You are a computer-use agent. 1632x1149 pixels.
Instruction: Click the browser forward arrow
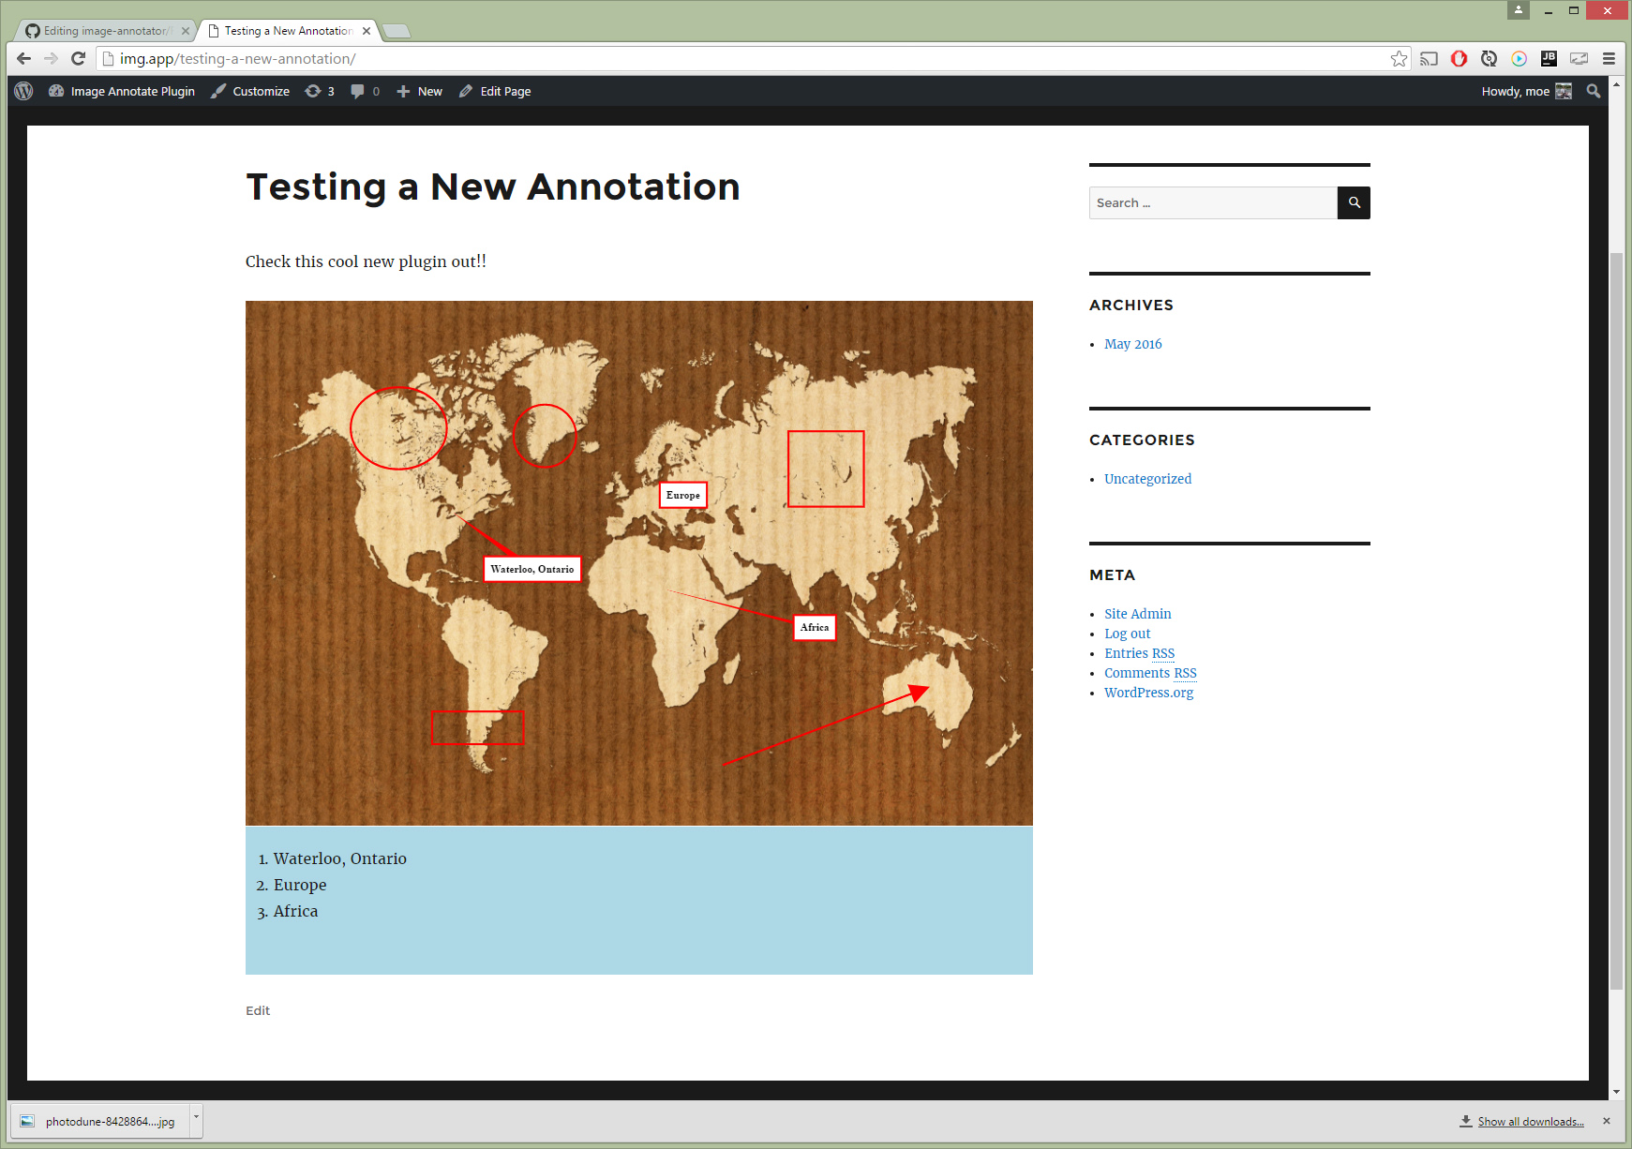[51, 59]
